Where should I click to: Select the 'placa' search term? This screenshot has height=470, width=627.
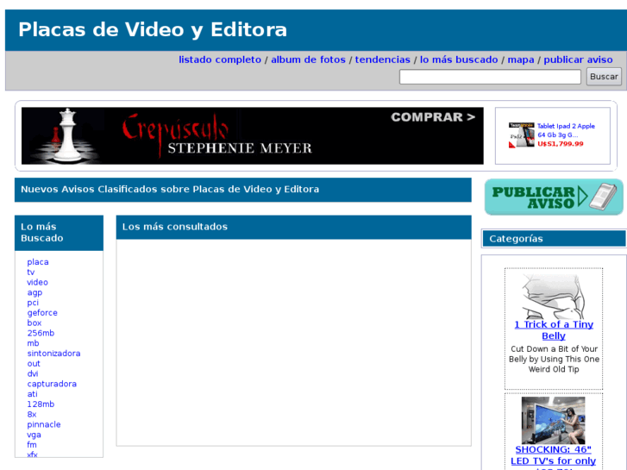coord(38,262)
